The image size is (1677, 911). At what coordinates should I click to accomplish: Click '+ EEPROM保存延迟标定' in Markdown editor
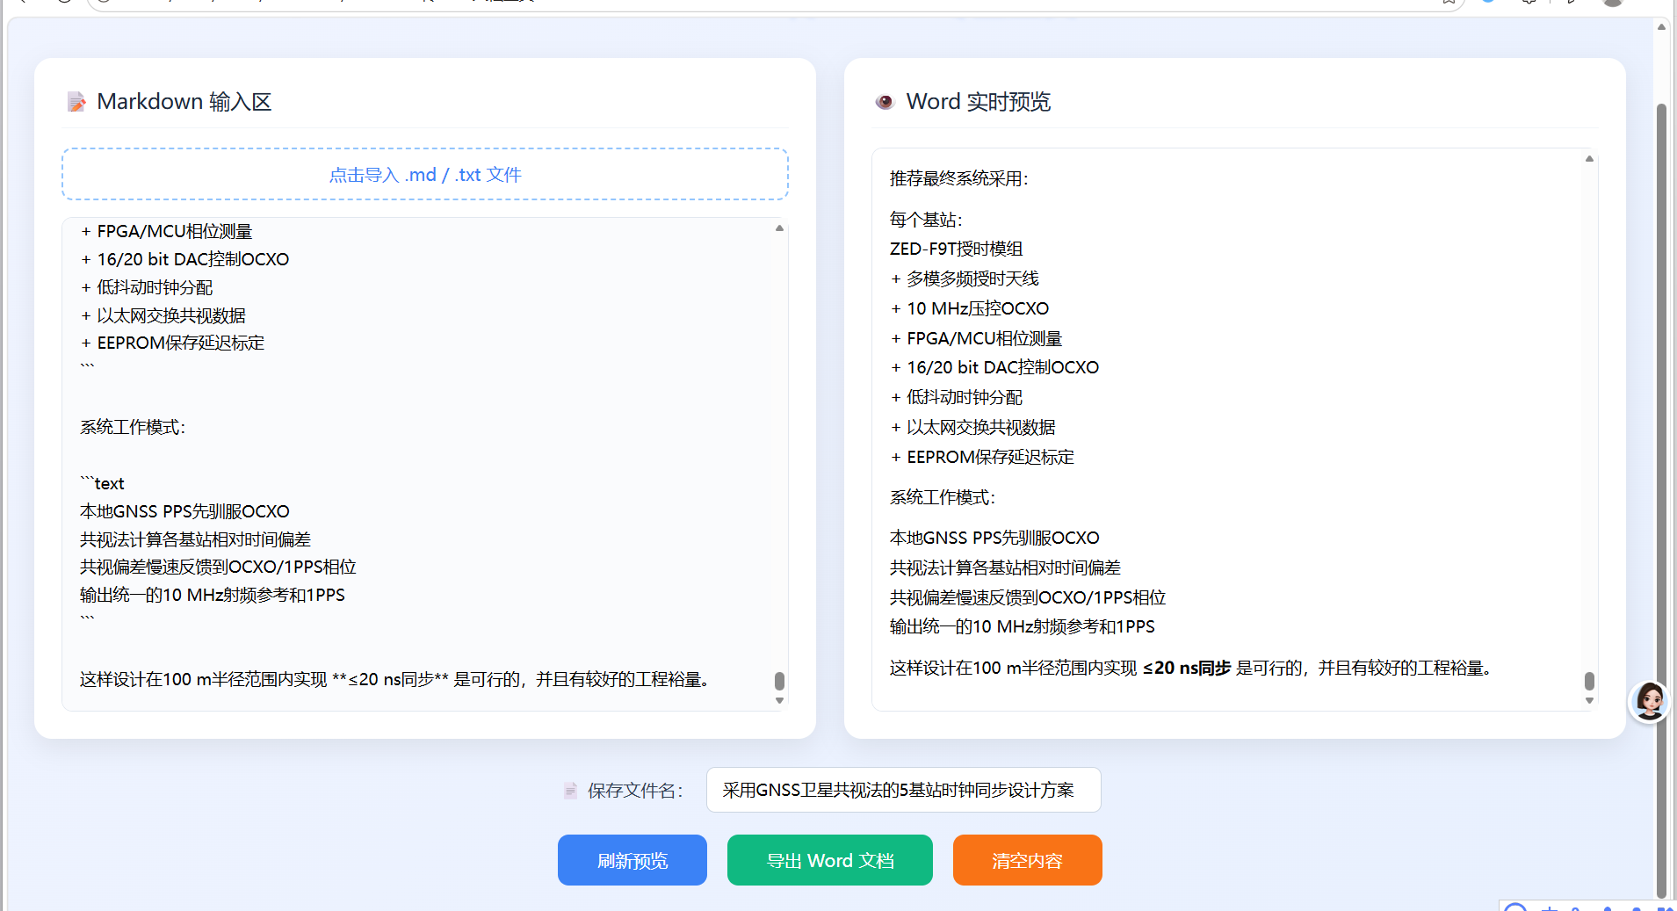[x=172, y=343]
